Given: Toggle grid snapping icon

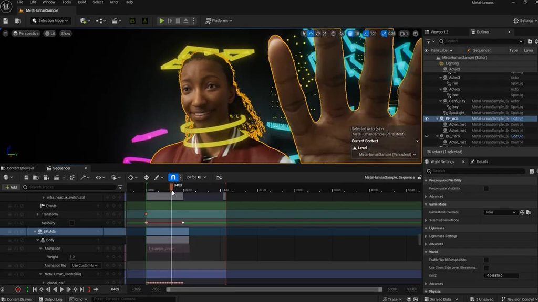Looking at the screenshot, I should [x=350, y=33].
